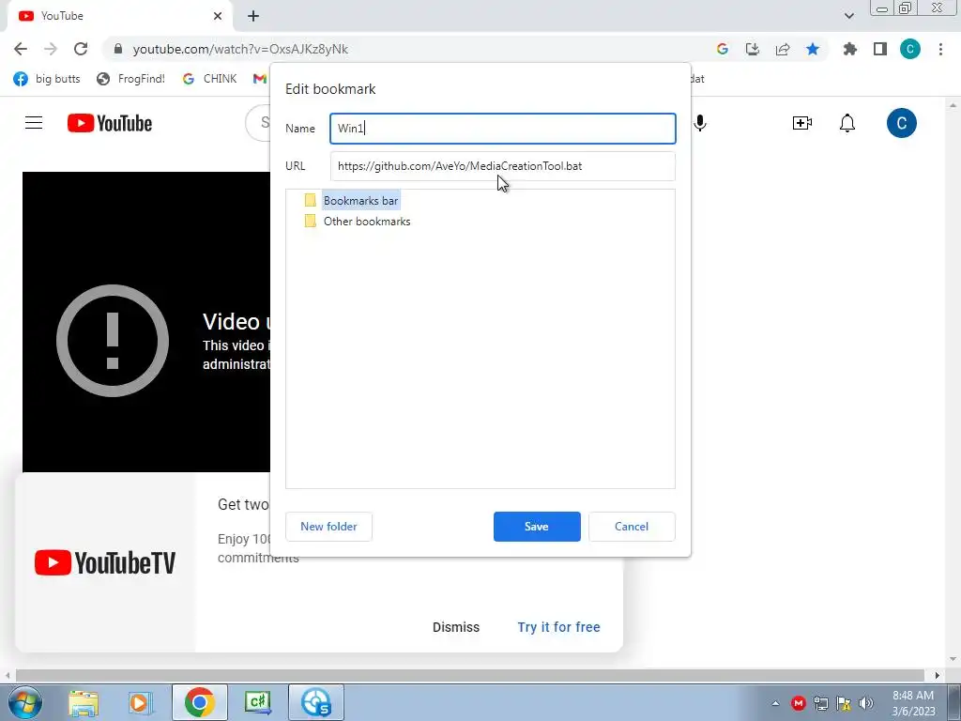961x721 pixels.
Task: Click the browser Forward arrow
Action: pyautogui.click(x=51, y=49)
